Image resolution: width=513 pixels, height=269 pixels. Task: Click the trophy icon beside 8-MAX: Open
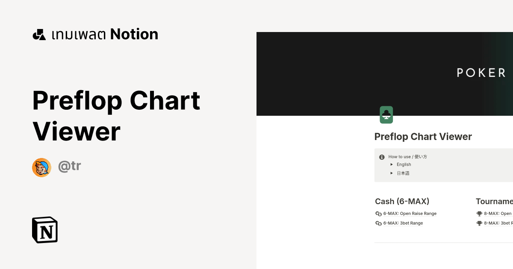point(479,213)
